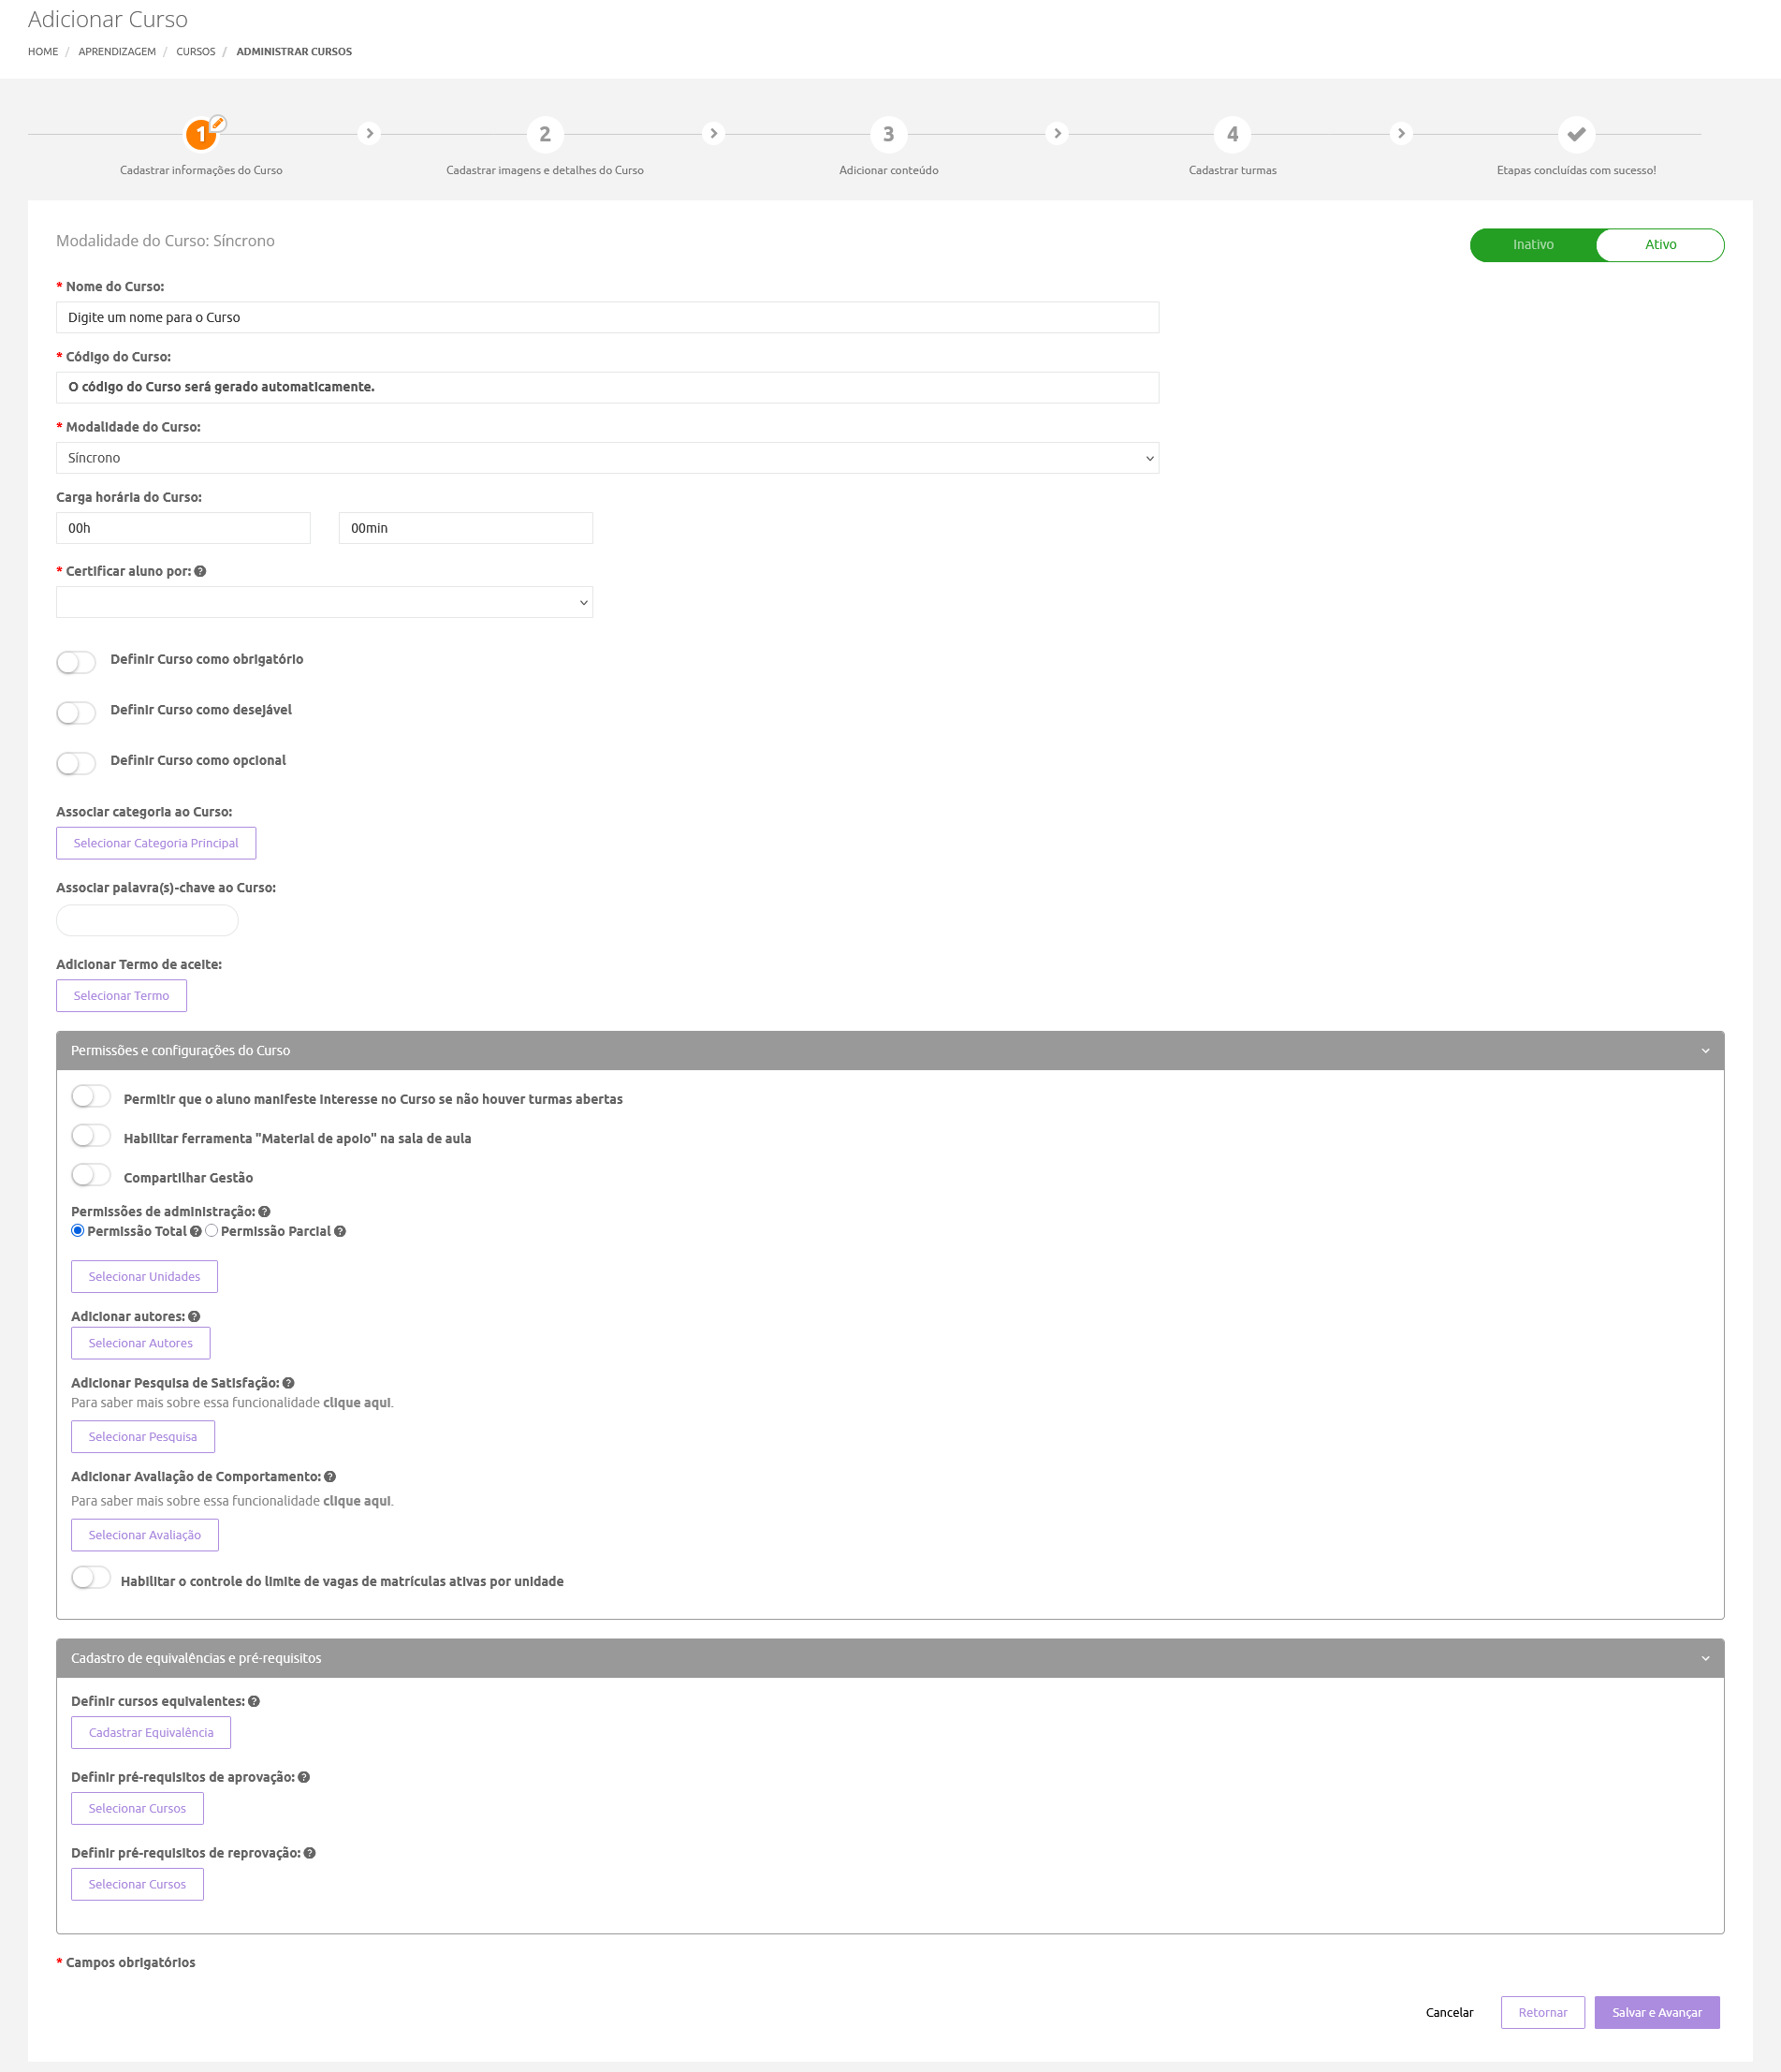Click the Salvar e Avançar button
The image size is (1781, 2072).
[x=1657, y=2012]
